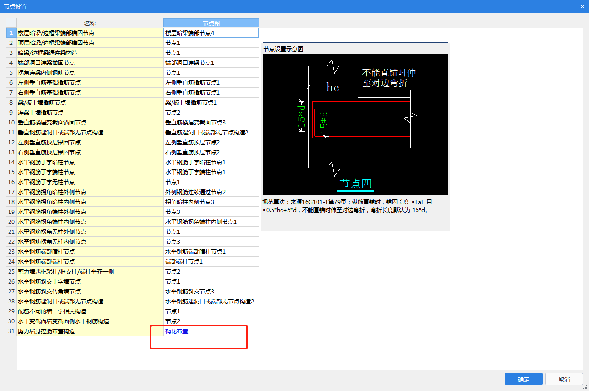
Task: Select the 水平钢筋端部暗柱节点1 cell
Action: 211,252
